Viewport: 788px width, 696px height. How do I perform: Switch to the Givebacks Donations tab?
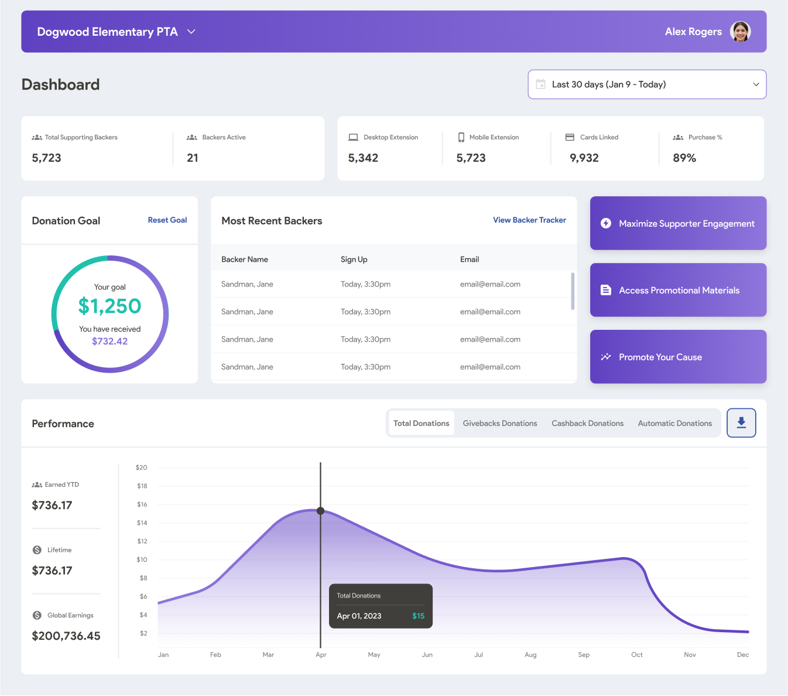(x=499, y=422)
